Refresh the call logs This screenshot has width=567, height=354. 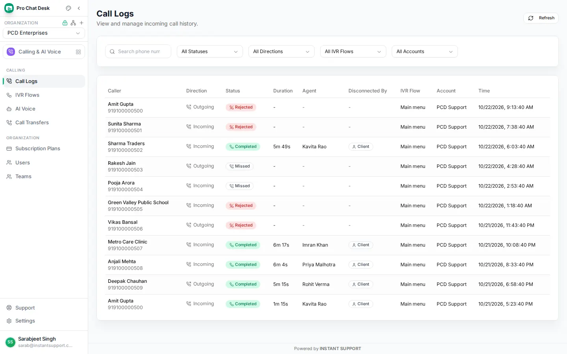click(541, 18)
